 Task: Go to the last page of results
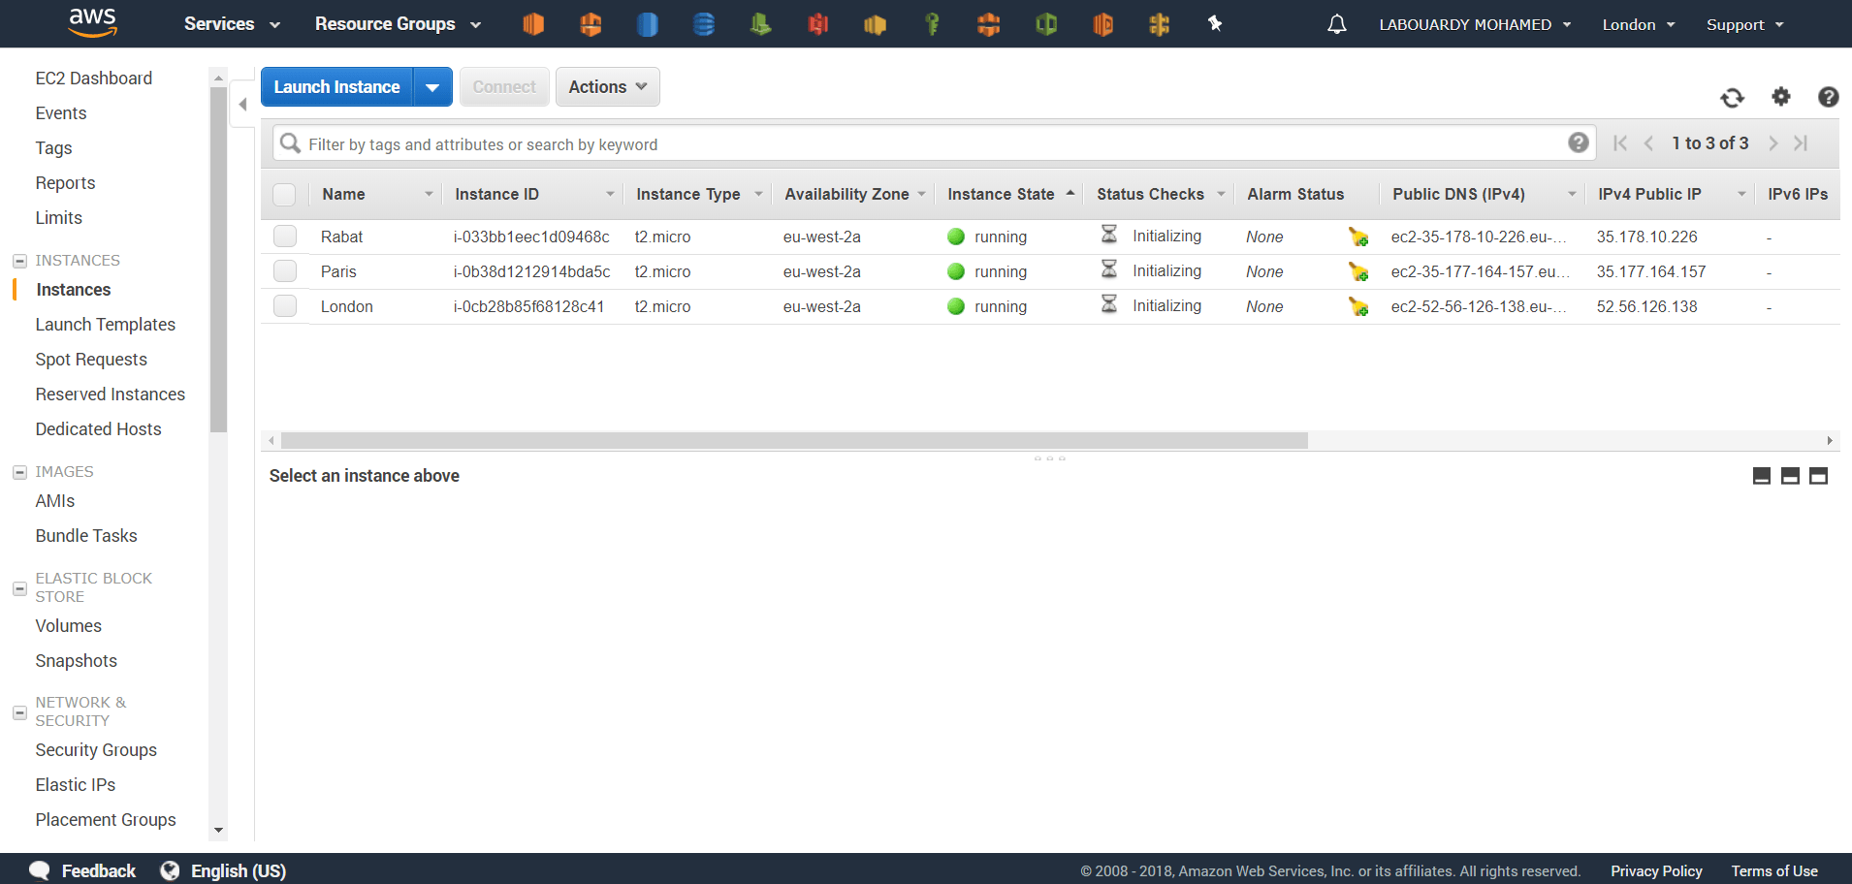click(1801, 143)
